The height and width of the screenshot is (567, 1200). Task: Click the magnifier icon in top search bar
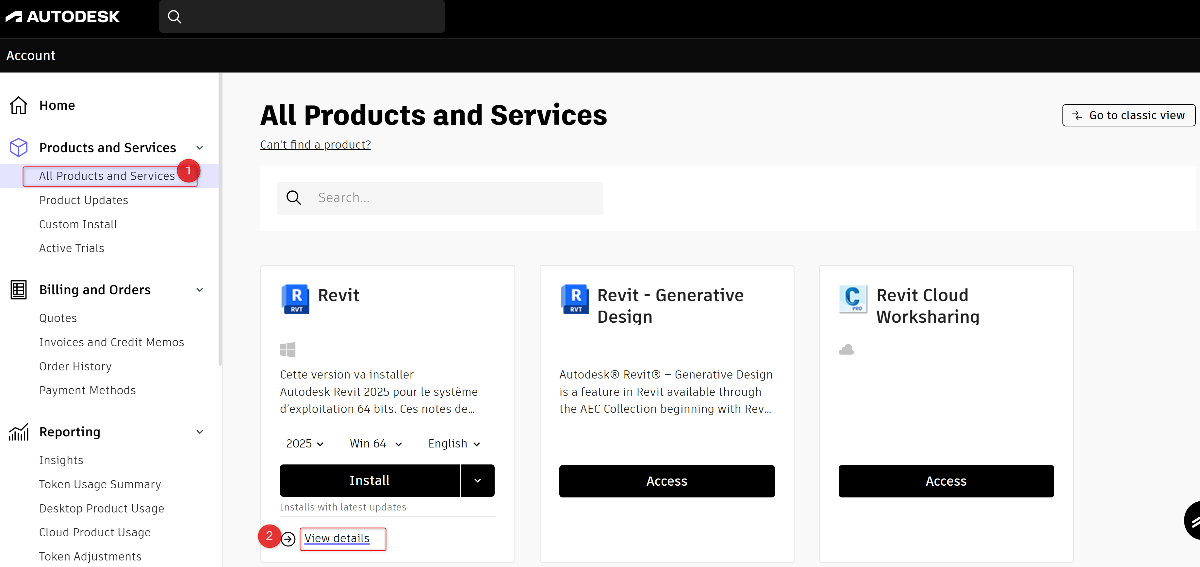[174, 17]
